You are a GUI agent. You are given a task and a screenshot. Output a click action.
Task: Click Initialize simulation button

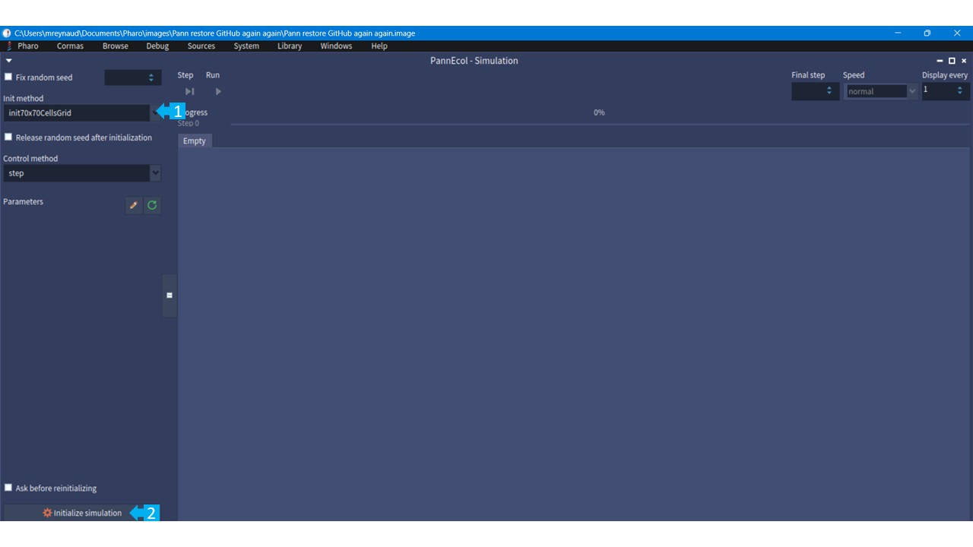tap(82, 513)
